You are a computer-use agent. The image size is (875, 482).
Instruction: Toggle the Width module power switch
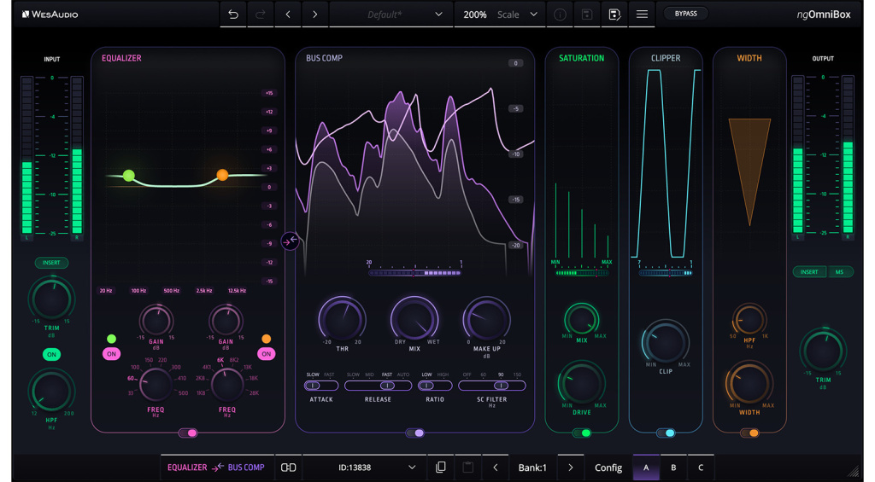[x=749, y=433]
